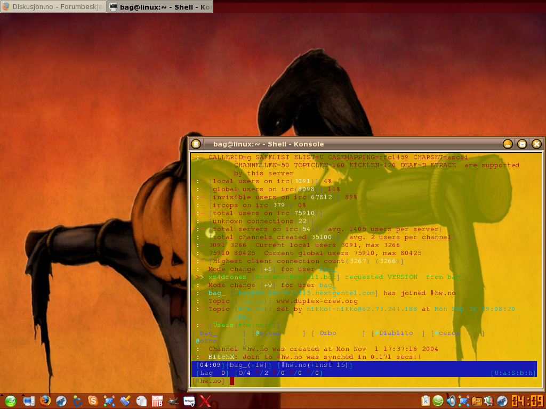
Task: Open the KDE gear launcher icon
Action: [x=77, y=401]
